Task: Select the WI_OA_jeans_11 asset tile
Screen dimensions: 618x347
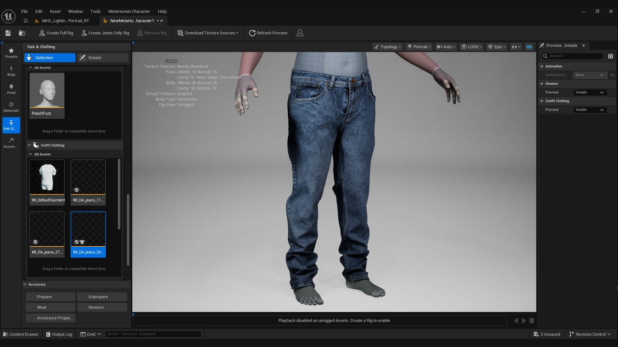Action: click(88, 182)
